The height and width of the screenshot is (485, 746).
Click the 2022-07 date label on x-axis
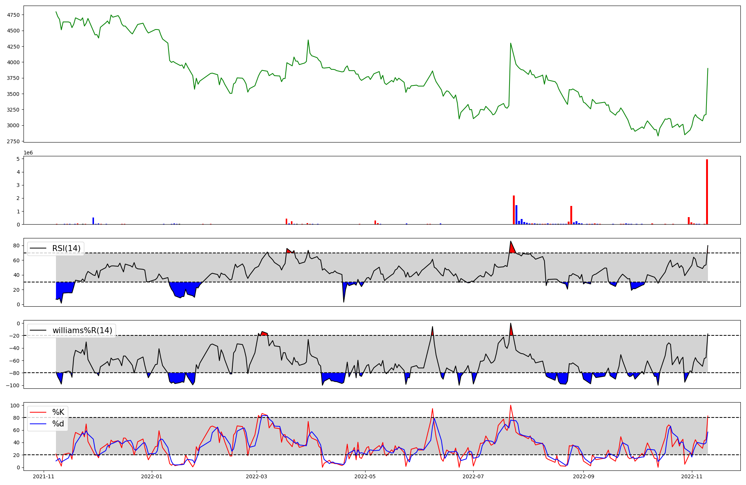click(473, 476)
